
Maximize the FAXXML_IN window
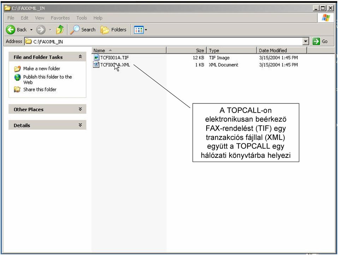coord(323,8)
